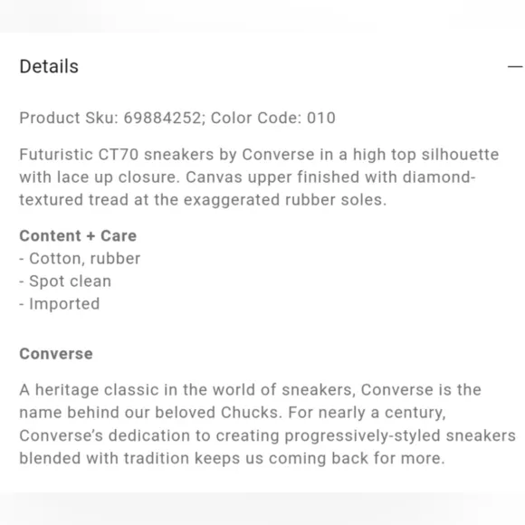Click the Imported bullet line

60,303
